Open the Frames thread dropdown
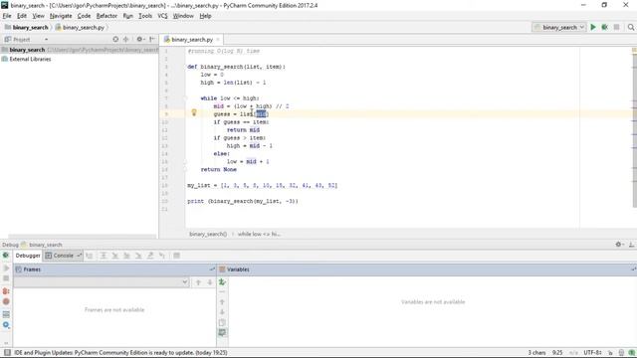This screenshot has height=358, width=637. [102, 282]
